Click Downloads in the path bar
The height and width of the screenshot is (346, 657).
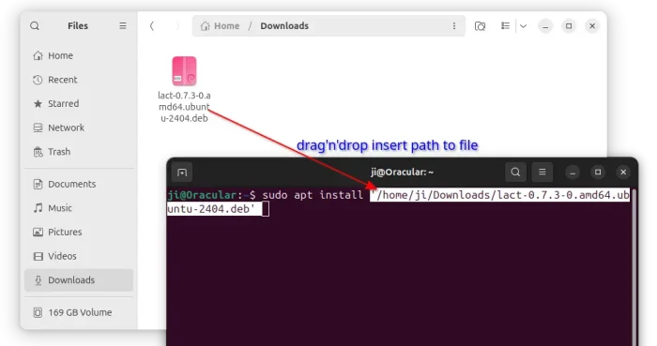coord(284,26)
